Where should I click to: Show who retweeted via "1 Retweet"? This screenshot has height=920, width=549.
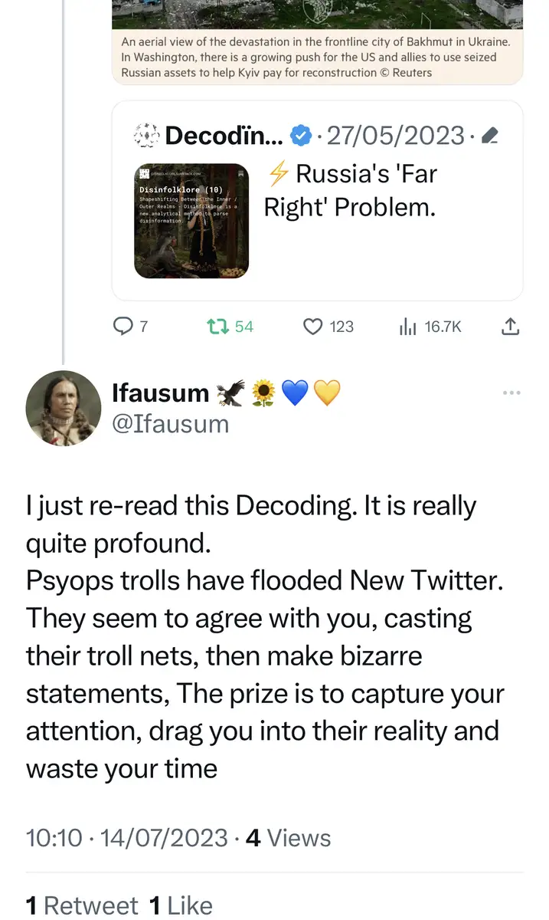(x=82, y=905)
